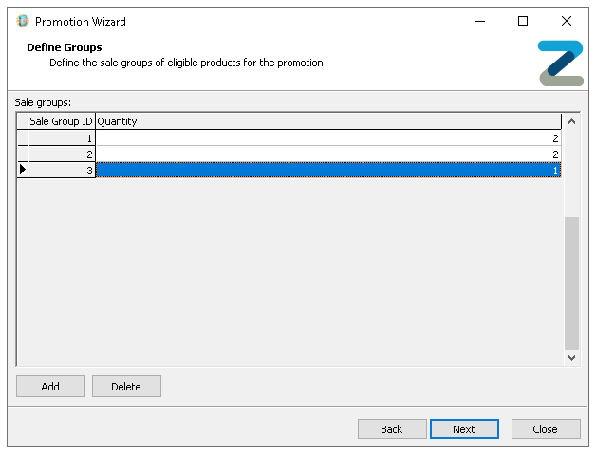The height and width of the screenshot is (453, 596).
Task: Click the scroll down arrow of the grid
Action: tap(571, 358)
